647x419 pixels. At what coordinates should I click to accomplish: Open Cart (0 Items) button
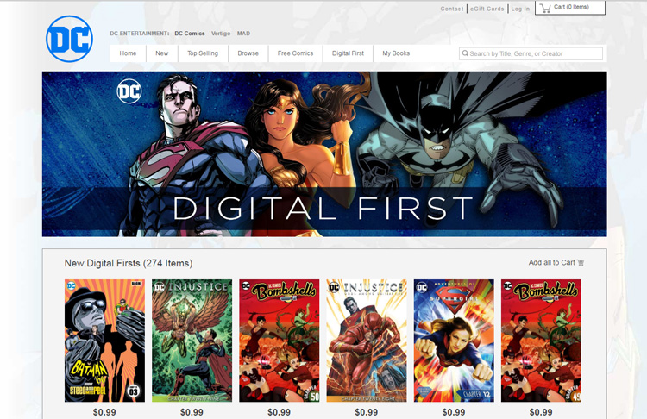point(570,8)
